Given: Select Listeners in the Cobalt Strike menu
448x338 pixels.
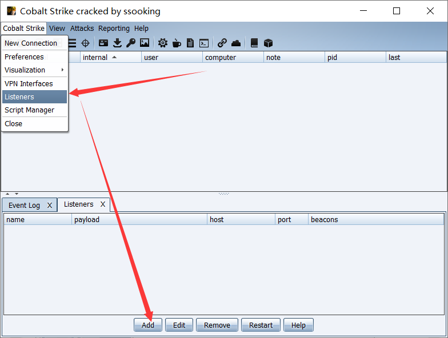Looking at the screenshot, I should tap(34, 97).
